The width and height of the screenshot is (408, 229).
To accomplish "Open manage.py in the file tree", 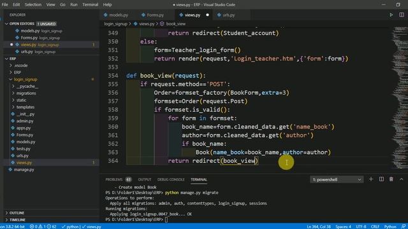I will tap(24, 170).
